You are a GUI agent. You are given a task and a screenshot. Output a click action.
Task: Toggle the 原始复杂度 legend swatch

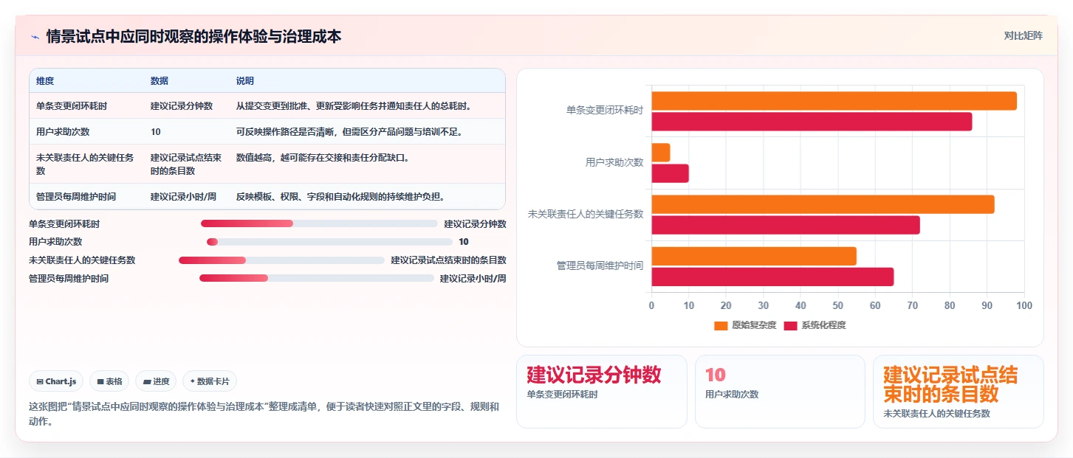pyautogui.click(x=721, y=325)
